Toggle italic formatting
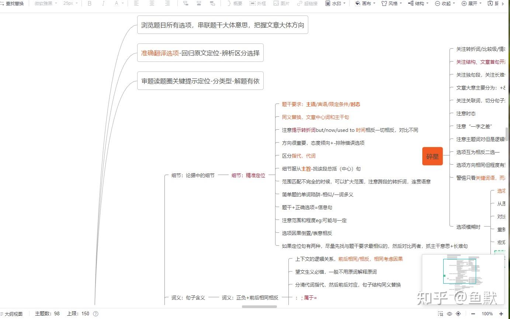The height and width of the screenshot is (319, 510). click(x=103, y=3)
